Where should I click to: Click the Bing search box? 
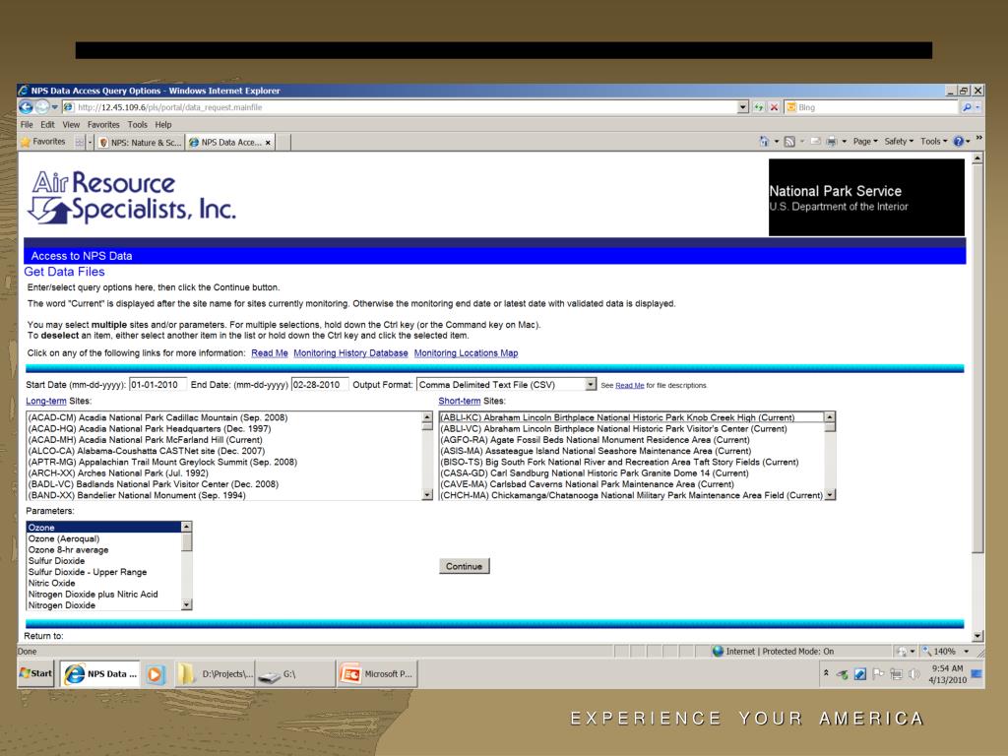pyautogui.click(x=871, y=107)
